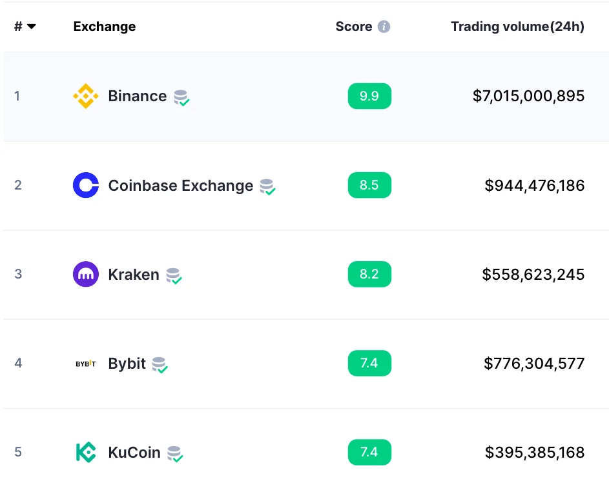
Task: Click KuCoin's proof-of-reserves badge icon
Action: tap(175, 454)
